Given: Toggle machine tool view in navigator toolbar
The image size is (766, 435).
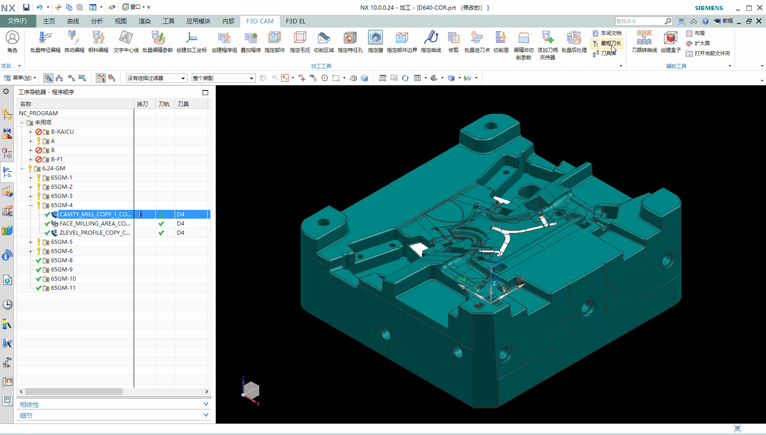Looking at the screenshot, I should [x=60, y=78].
